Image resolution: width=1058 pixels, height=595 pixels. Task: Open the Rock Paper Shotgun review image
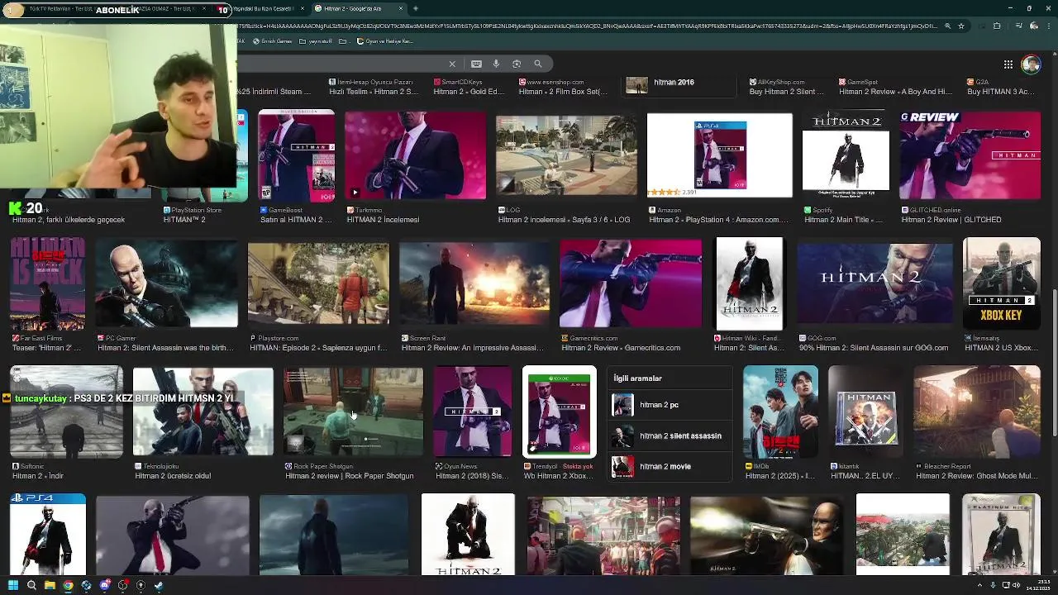[353, 412]
